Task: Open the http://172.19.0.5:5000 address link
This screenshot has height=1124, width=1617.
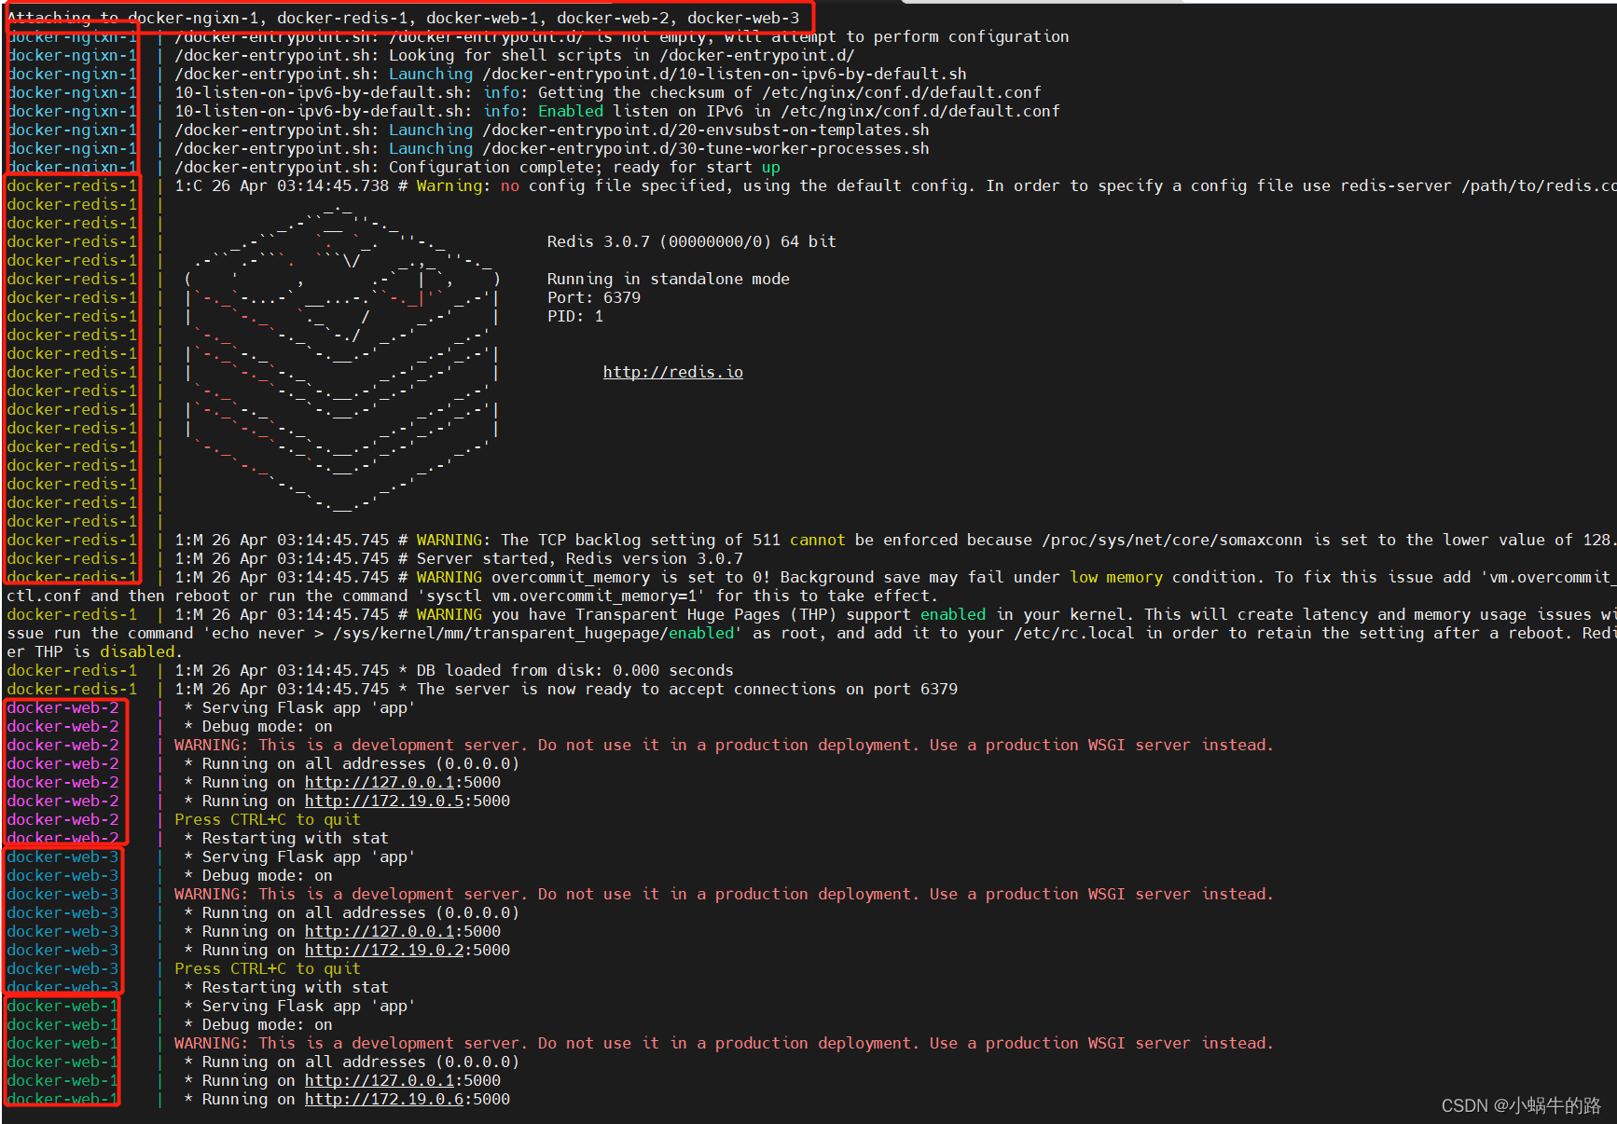Action: coord(383,801)
